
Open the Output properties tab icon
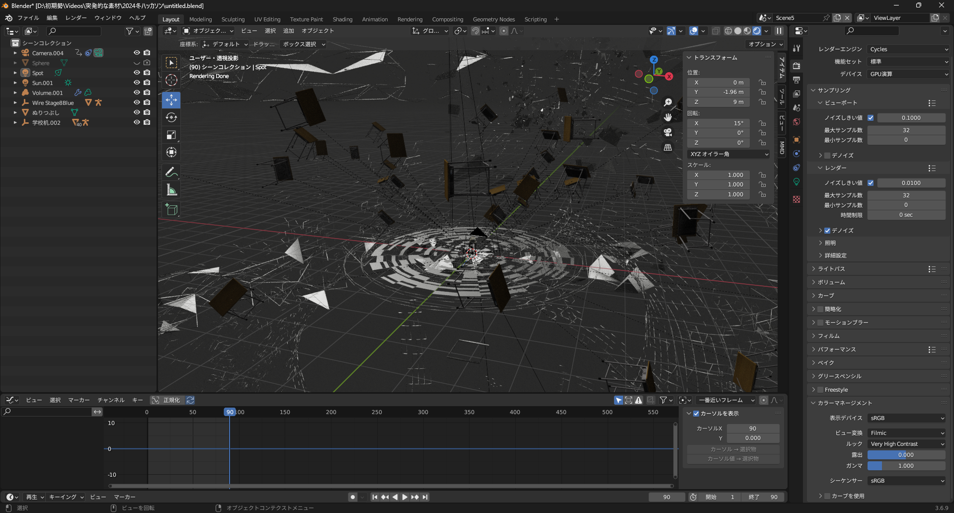point(796,80)
